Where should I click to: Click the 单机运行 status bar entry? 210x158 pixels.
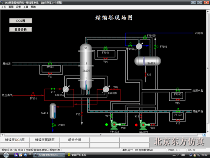click(138, 150)
